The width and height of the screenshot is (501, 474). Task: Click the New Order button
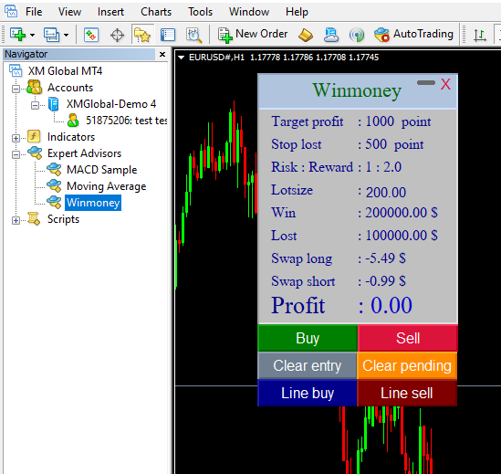point(253,34)
